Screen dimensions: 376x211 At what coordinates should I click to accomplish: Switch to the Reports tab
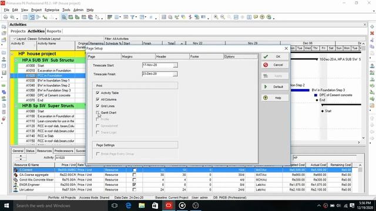coord(53,31)
